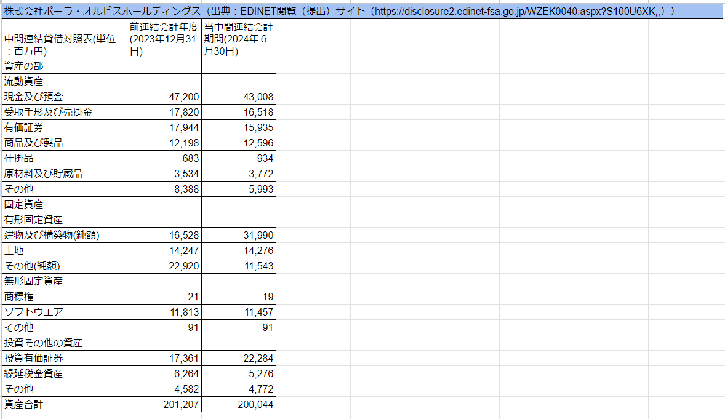Click the 無形固定資産 row label
The height and width of the screenshot is (419, 725).
64,281
